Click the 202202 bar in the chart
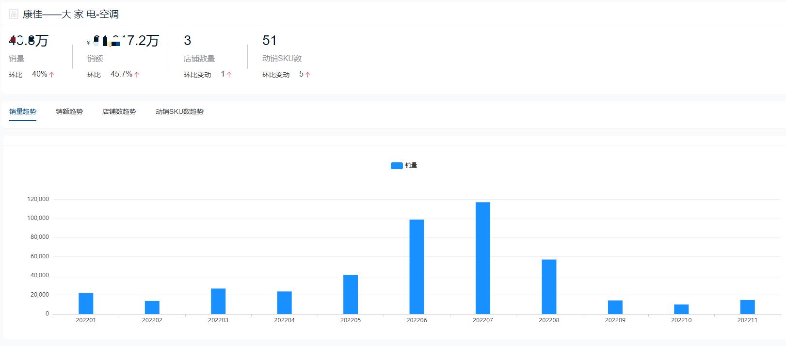This screenshot has width=786, height=346. [x=152, y=307]
